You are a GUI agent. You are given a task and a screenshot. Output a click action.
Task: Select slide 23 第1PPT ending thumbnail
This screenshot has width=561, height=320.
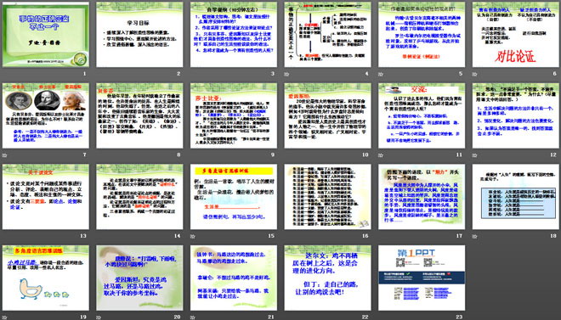point(422,278)
